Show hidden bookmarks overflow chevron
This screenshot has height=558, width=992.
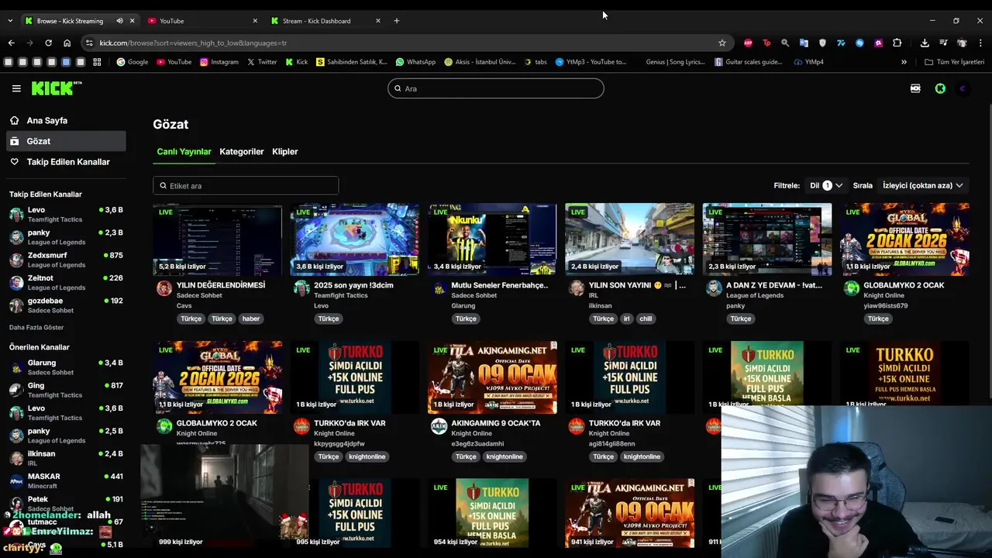tap(904, 62)
